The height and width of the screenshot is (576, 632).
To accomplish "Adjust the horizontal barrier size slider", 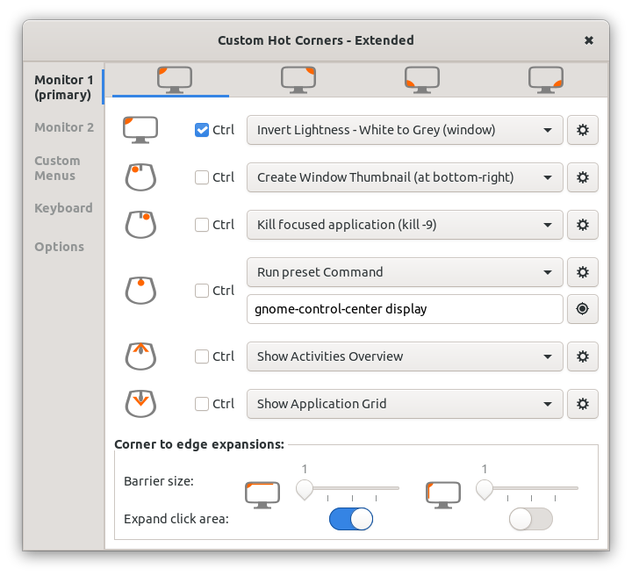I will tap(348, 488).
